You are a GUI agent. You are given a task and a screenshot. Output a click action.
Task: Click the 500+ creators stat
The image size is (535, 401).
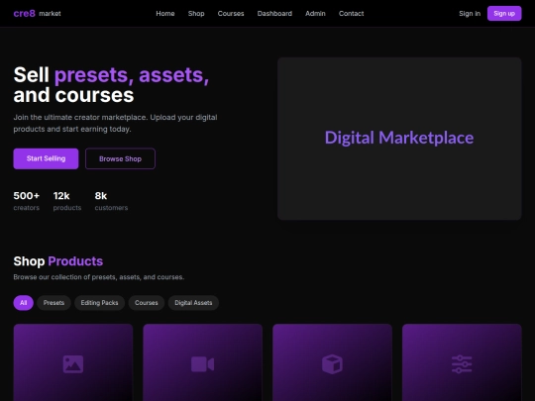pyautogui.click(x=27, y=201)
